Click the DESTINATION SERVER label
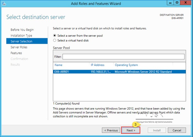Screen dimensions: 193x137 pyautogui.click(x=171, y=15)
